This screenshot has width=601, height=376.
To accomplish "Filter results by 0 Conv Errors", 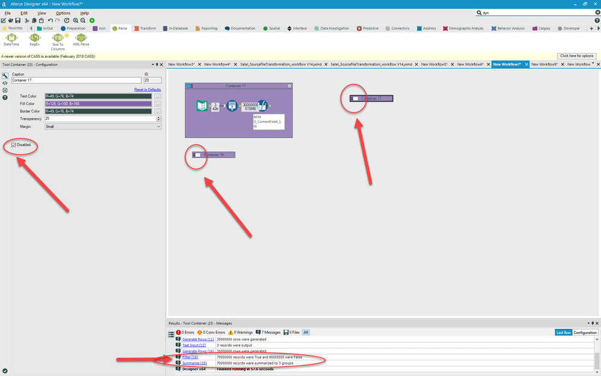I will coord(211,332).
